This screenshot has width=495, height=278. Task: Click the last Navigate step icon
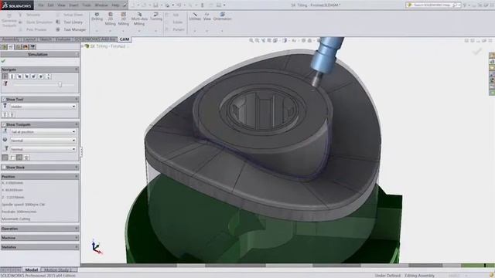pyautogui.click(x=48, y=76)
